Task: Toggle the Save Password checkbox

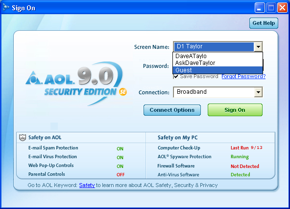Action: pyautogui.click(x=176, y=76)
